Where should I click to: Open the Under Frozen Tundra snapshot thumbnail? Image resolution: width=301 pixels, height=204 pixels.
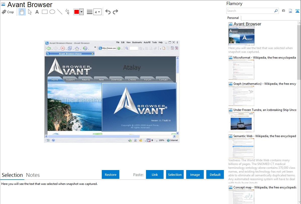[241, 122]
